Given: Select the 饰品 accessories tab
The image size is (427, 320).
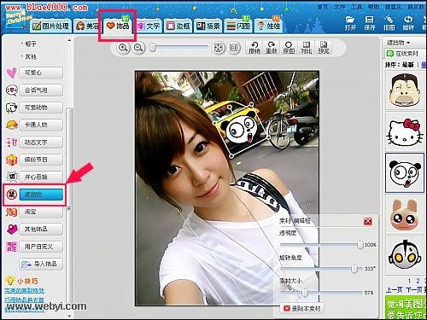Looking at the screenshot, I should pos(118,26).
